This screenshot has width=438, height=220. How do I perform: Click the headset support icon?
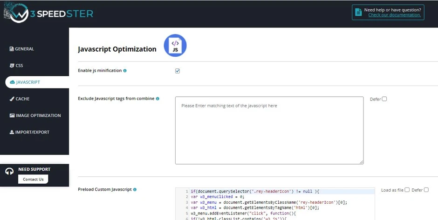[x=9, y=171]
